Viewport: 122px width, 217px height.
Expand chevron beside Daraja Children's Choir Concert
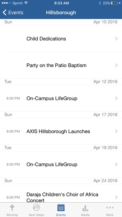click(x=116, y=197)
